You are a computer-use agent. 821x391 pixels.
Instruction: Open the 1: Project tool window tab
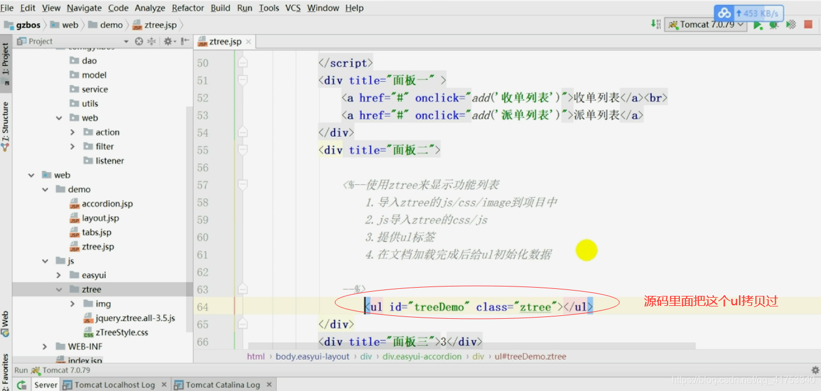coord(5,65)
